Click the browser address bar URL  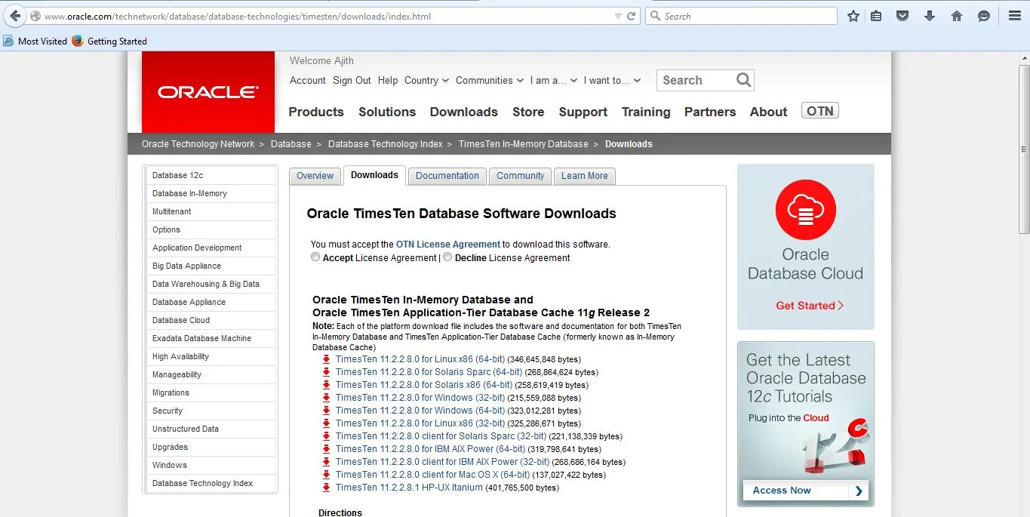point(238,16)
